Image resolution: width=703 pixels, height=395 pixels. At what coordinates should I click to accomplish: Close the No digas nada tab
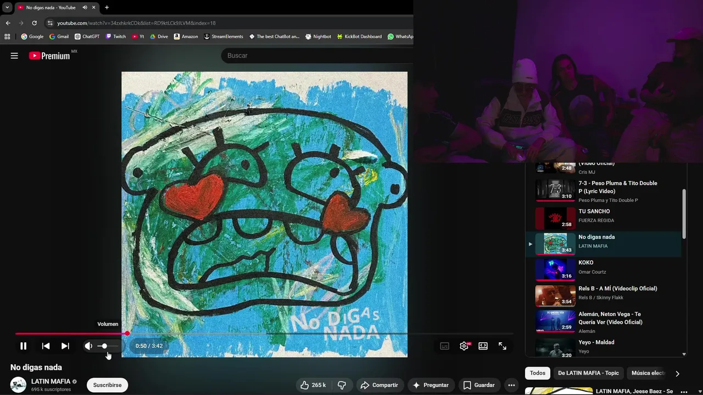[94, 8]
